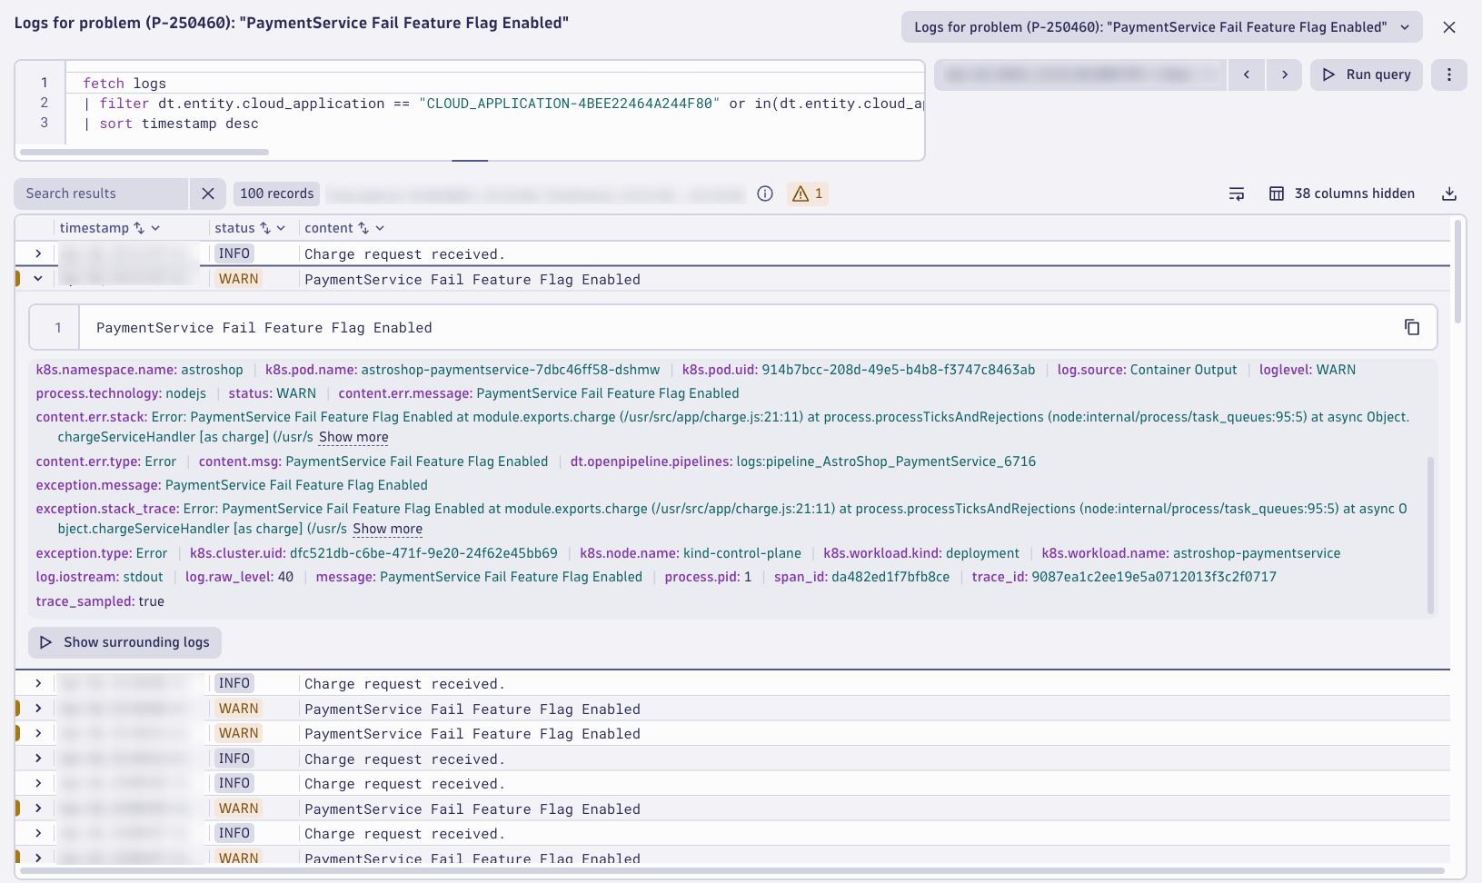This screenshot has width=1482, height=883.
Task: Open the warning indicator with 1
Action: (808, 193)
